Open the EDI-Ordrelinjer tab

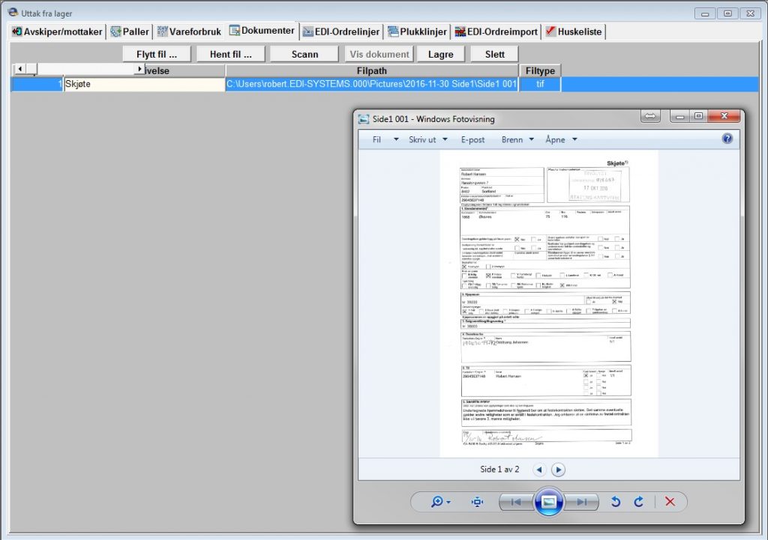[x=341, y=31]
